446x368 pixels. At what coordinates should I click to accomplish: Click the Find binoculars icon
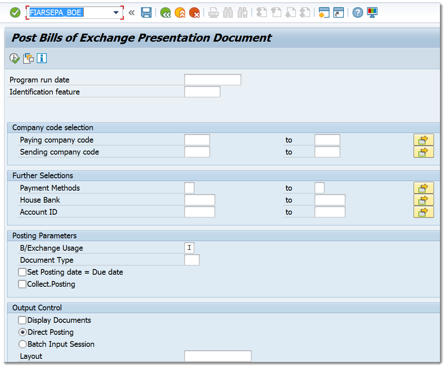[x=228, y=12]
